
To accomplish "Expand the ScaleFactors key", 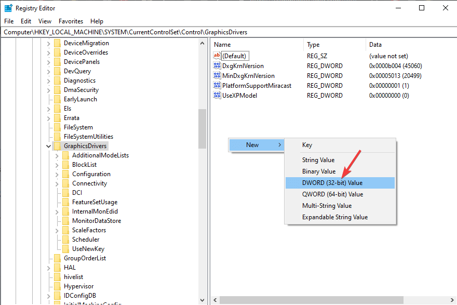I will click(x=57, y=230).
